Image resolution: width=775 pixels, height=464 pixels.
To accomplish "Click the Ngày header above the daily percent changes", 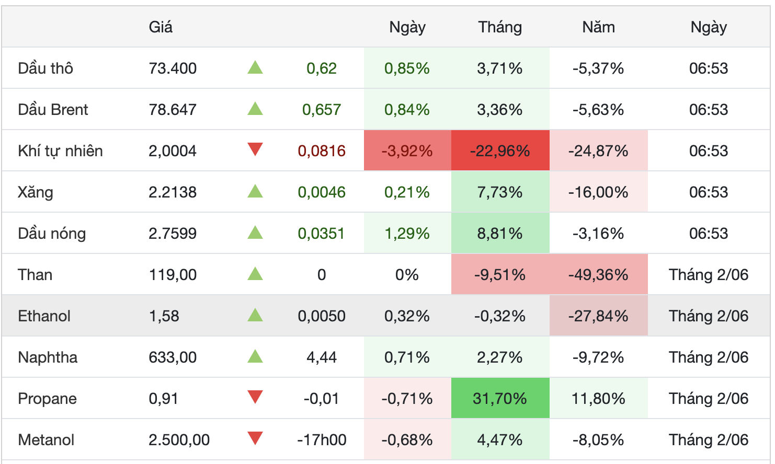I will pyautogui.click(x=407, y=27).
